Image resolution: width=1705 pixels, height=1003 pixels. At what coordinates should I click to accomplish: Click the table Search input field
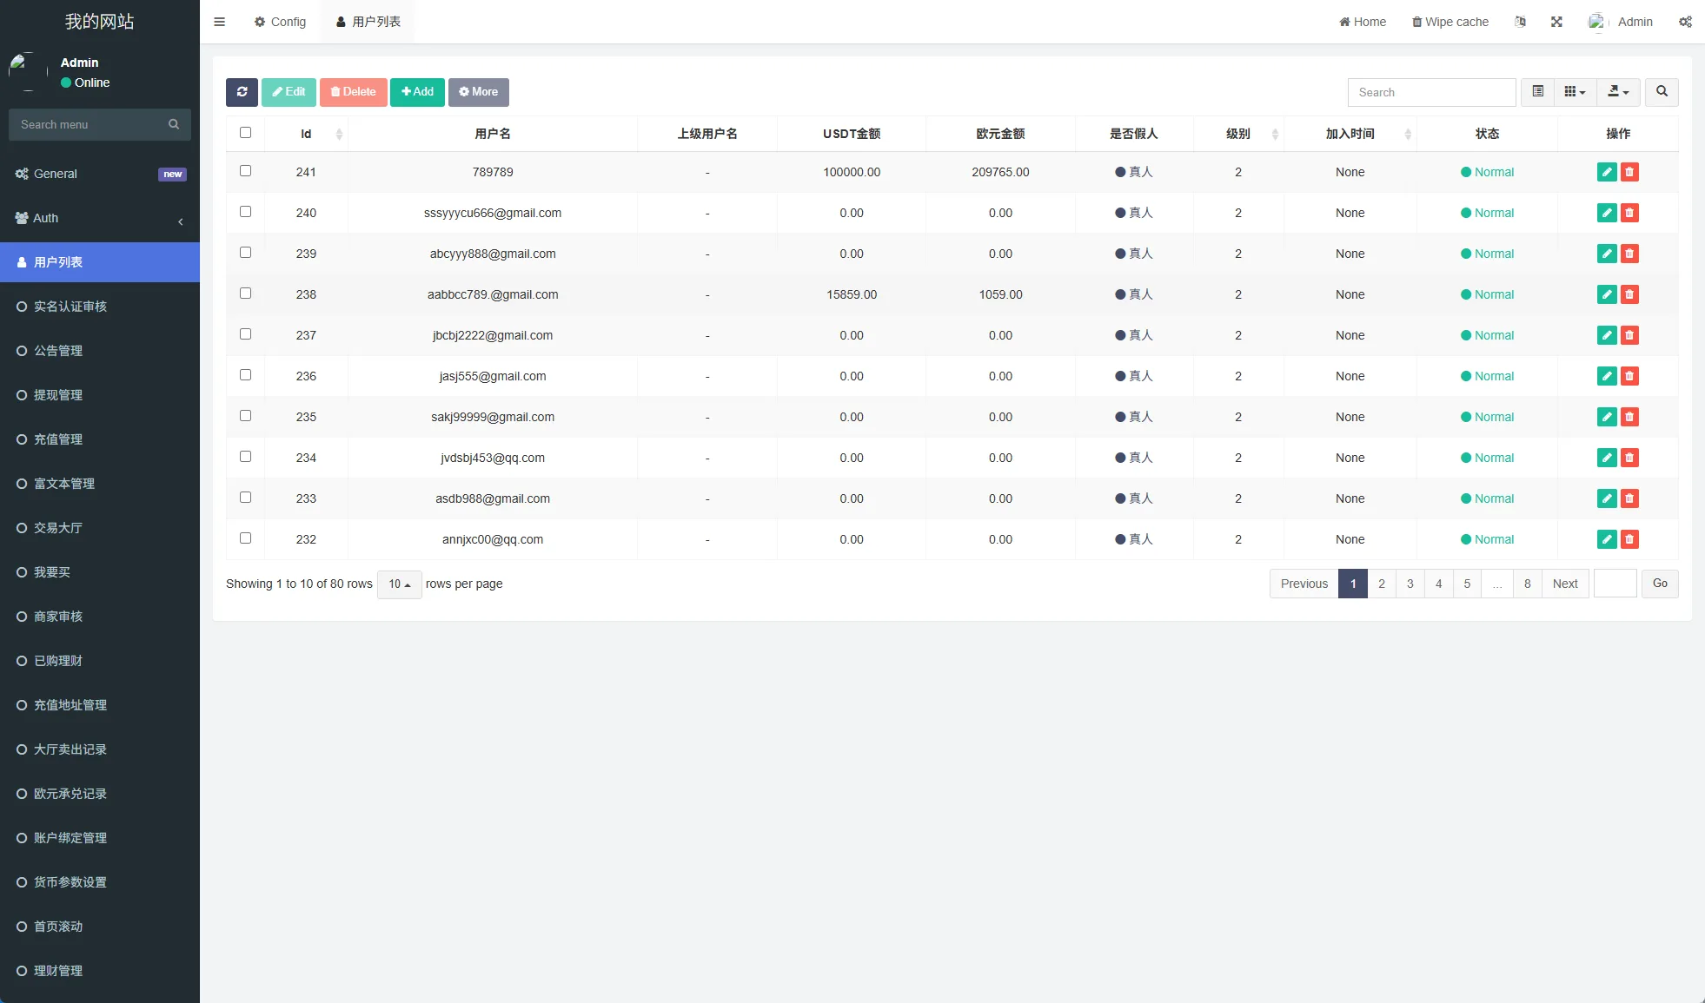[1431, 92]
